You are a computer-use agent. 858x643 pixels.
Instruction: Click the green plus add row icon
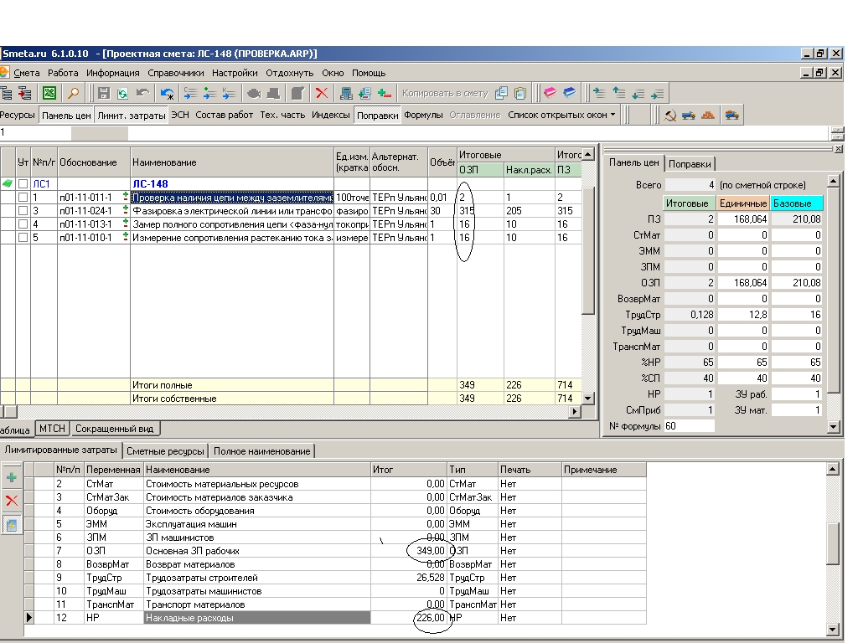tap(12, 477)
